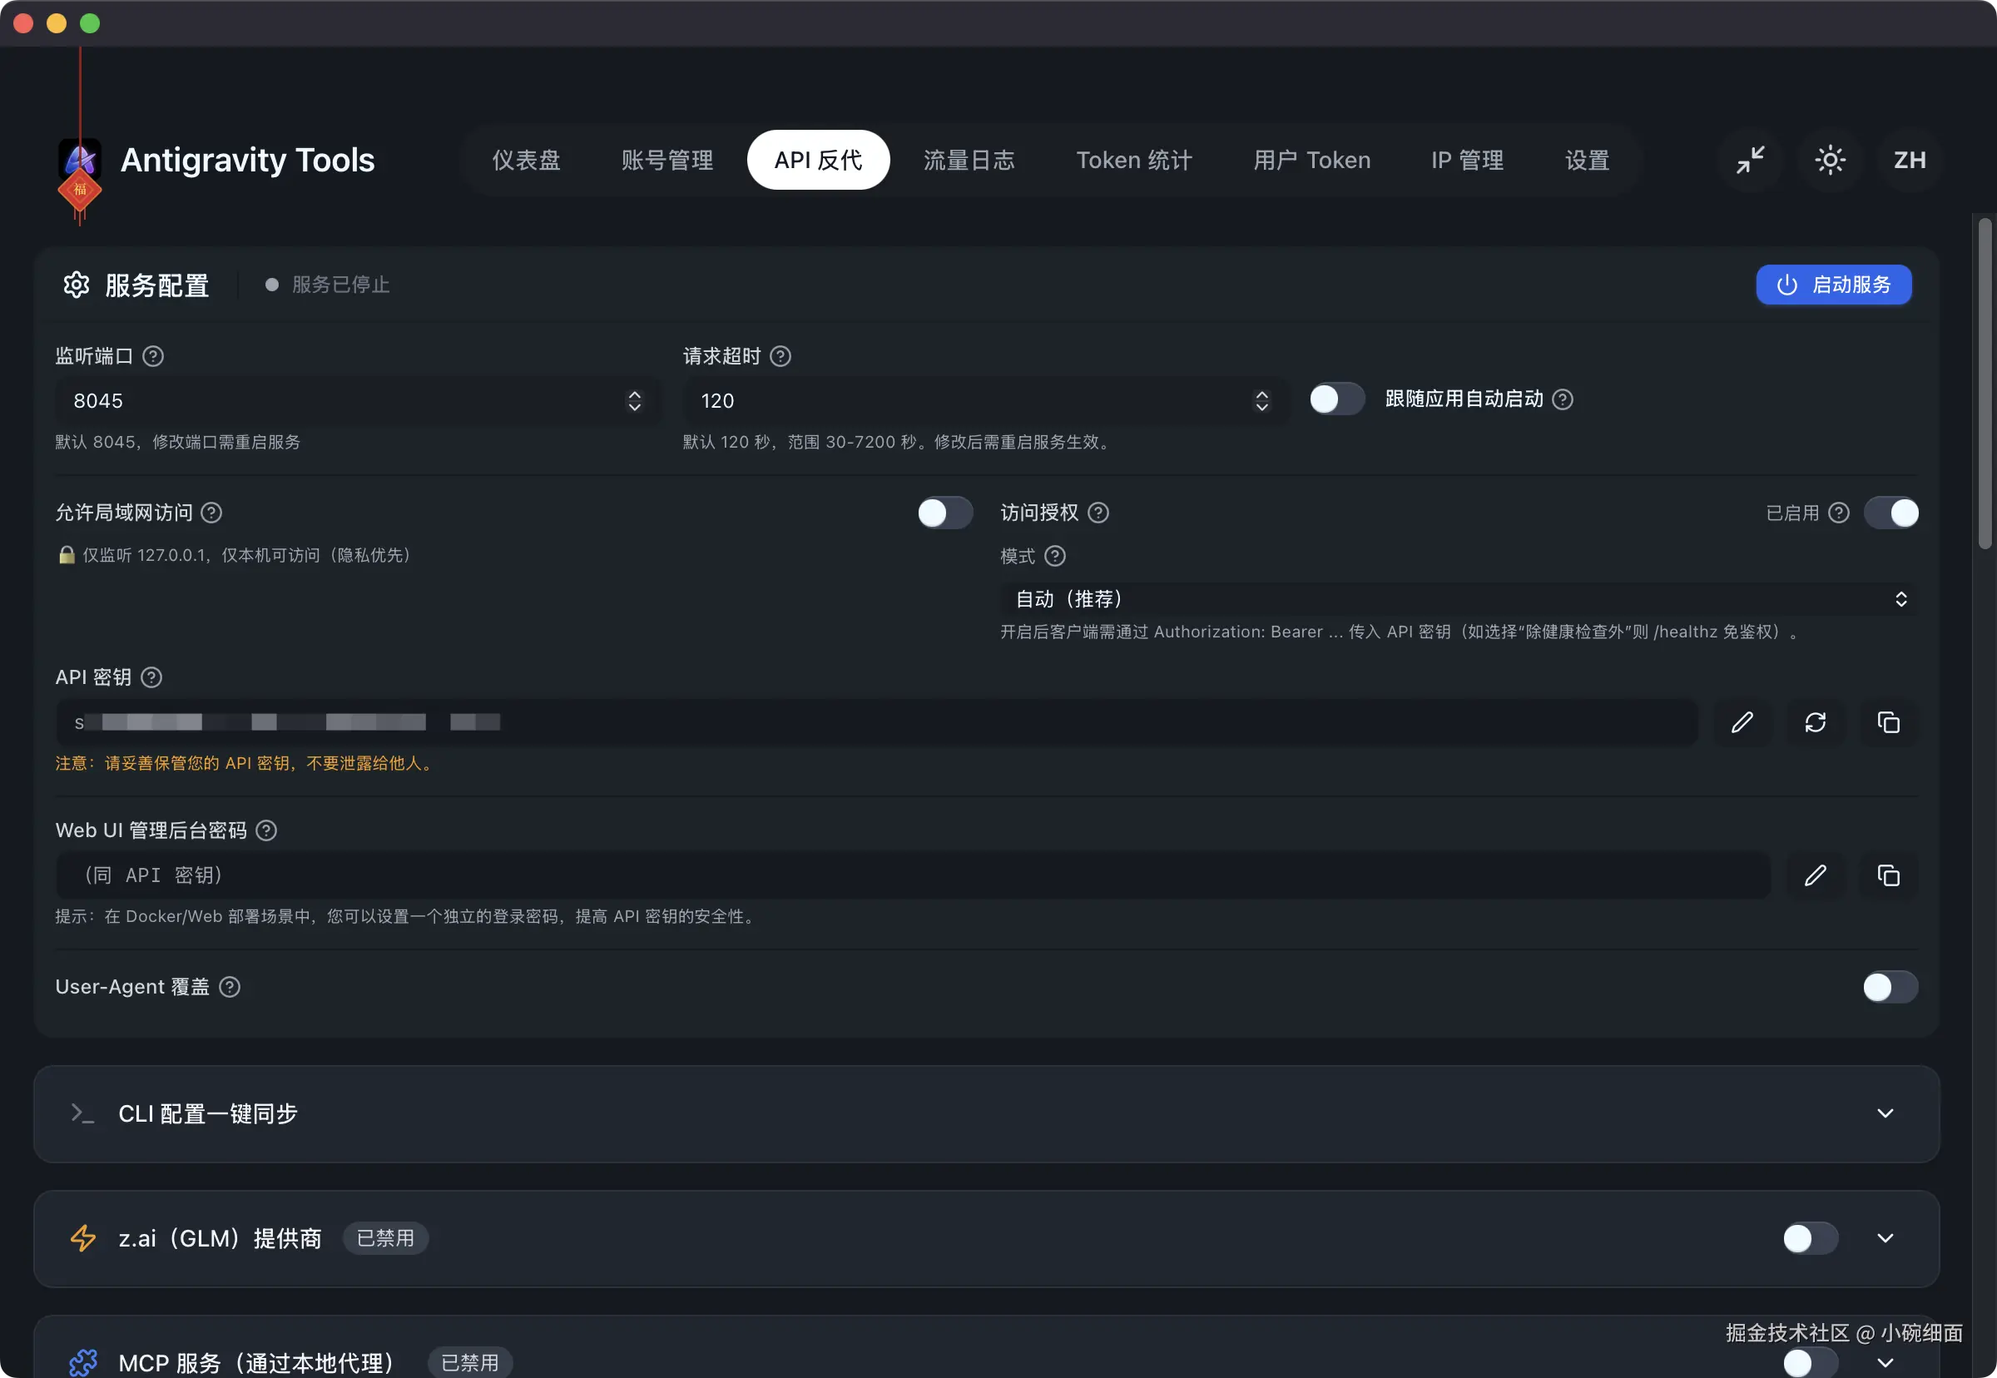Click help icon next to 监听端口
The width and height of the screenshot is (1997, 1378).
point(153,355)
